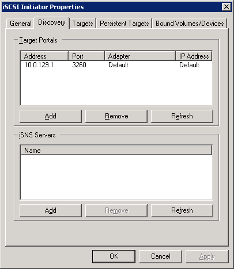Add a new iSNS server
Viewport: 234px width, 269px height.
click(51, 210)
